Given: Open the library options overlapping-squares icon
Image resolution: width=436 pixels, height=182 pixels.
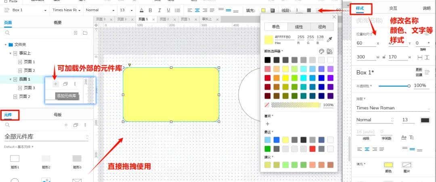Looking at the screenshot, I should (x=75, y=125).
